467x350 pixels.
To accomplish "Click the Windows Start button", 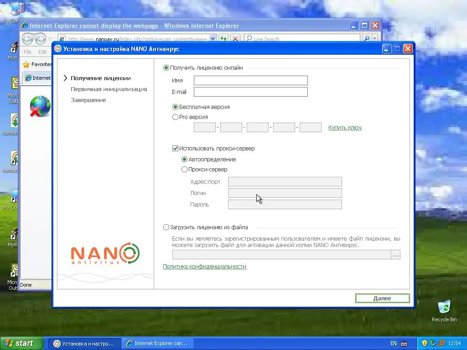I will tap(21, 343).
